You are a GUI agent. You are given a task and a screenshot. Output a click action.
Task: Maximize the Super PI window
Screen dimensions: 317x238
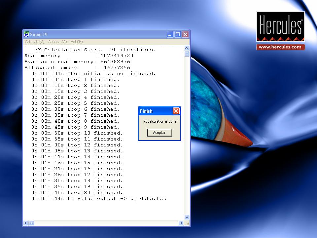(x=178, y=34)
